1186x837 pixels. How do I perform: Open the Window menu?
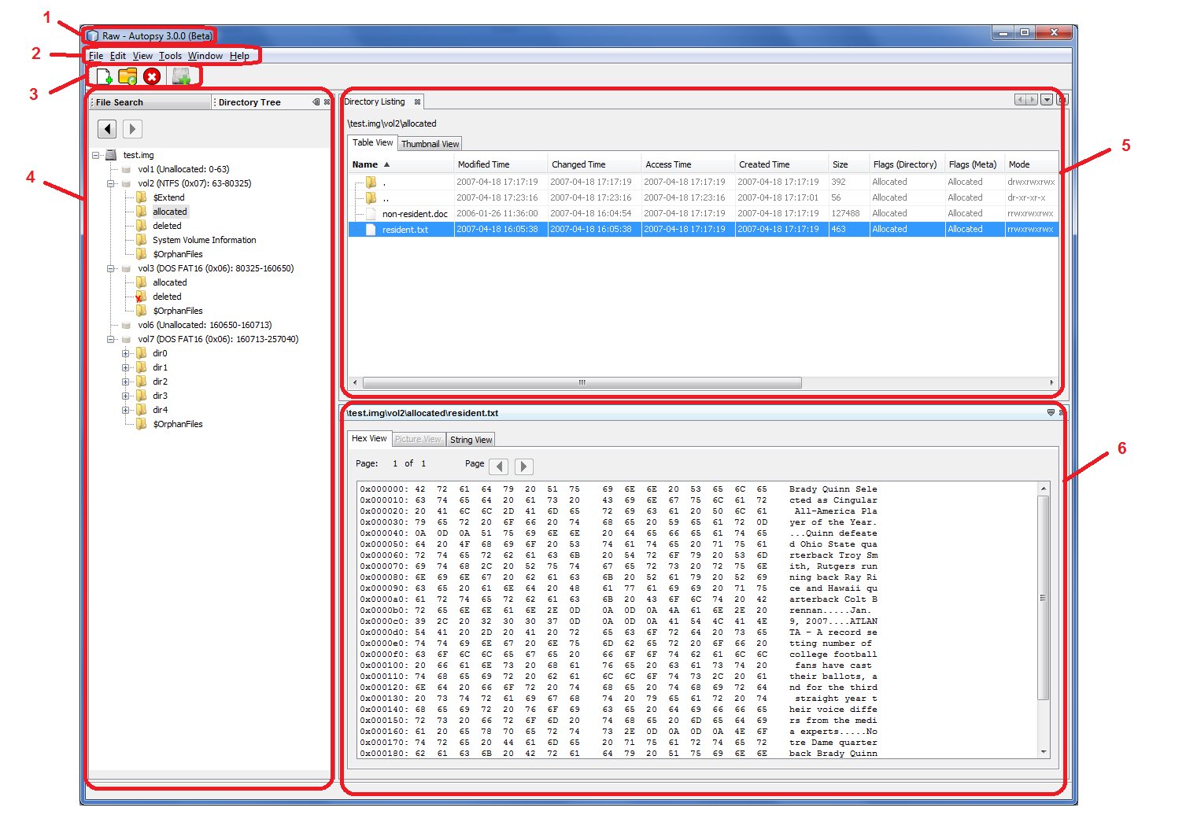(x=205, y=56)
